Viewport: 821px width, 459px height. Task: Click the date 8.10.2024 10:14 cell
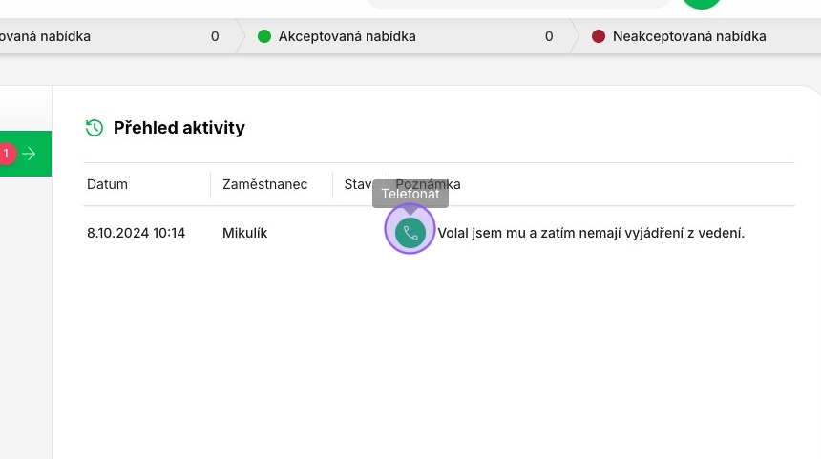coord(137,233)
